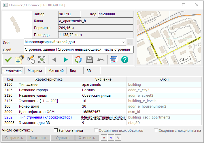
Task: Check the 'Сохранять документы на' checkbox
Action: pos(156,131)
